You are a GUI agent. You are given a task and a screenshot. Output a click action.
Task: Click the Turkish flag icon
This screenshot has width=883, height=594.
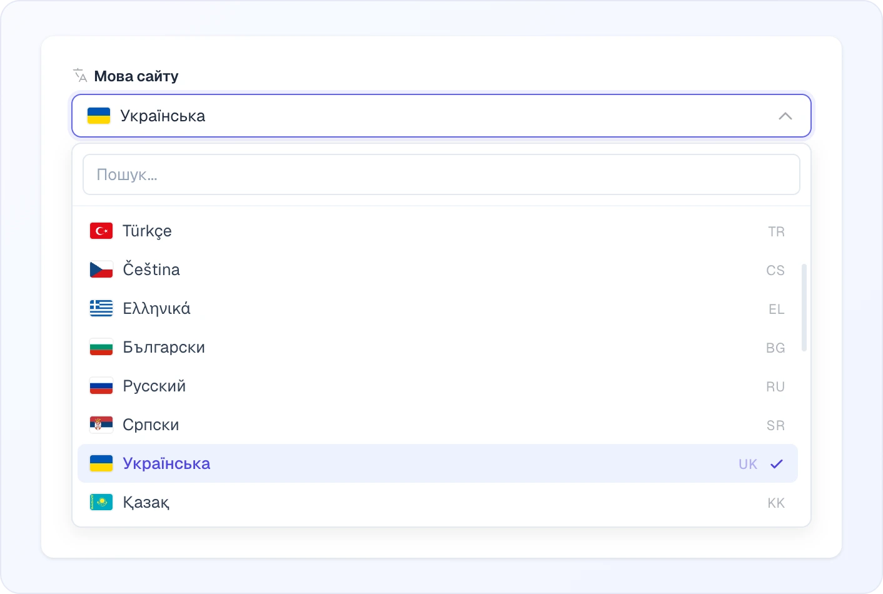click(101, 231)
